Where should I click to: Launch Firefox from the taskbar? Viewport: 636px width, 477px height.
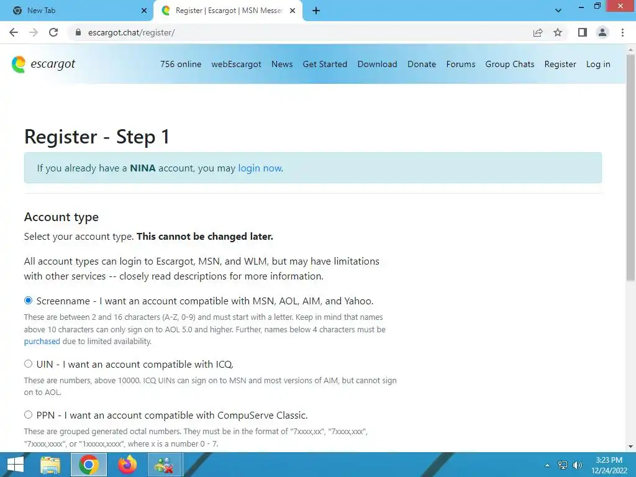tap(127, 465)
